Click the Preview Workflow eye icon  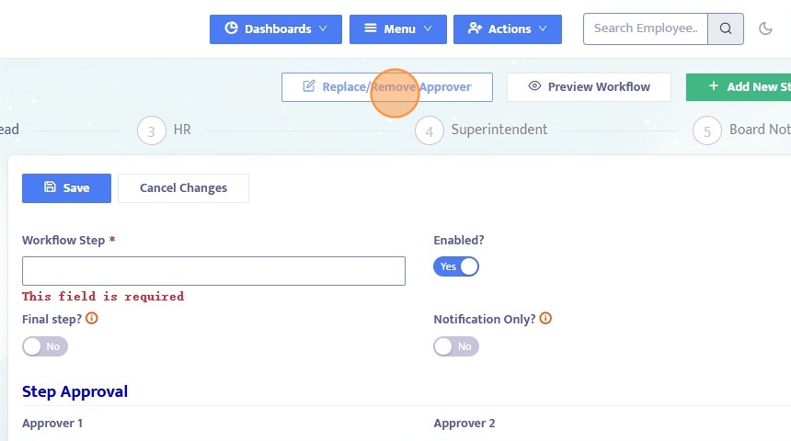534,86
